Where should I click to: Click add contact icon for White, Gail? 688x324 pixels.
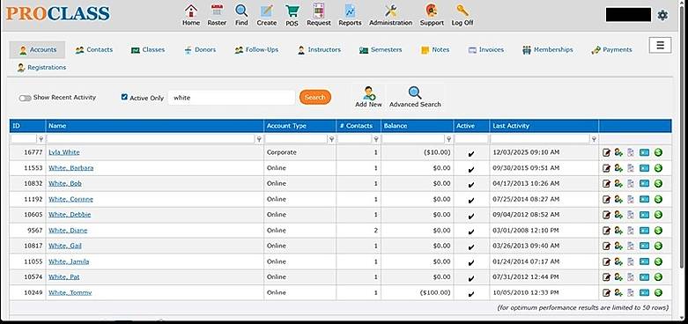pos(618,246)
